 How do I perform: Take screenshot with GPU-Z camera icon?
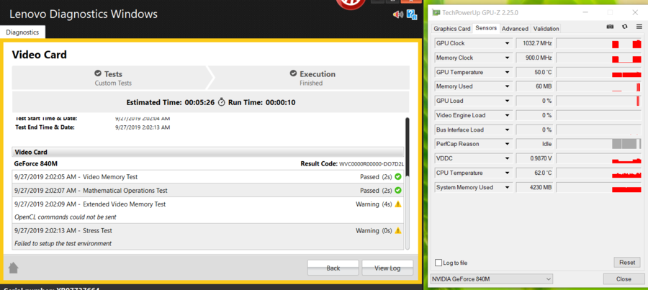point(610,27)
